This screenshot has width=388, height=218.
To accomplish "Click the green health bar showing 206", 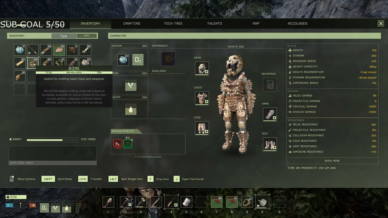I will (16, 197).
